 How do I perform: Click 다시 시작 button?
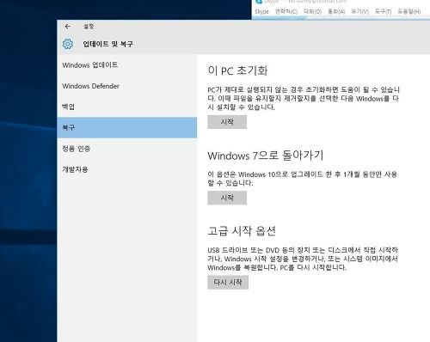tap(228, 283)
